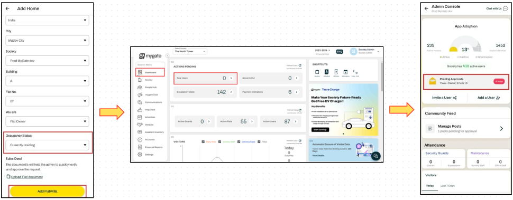Toggle the Society Staff checkbox

220,141
